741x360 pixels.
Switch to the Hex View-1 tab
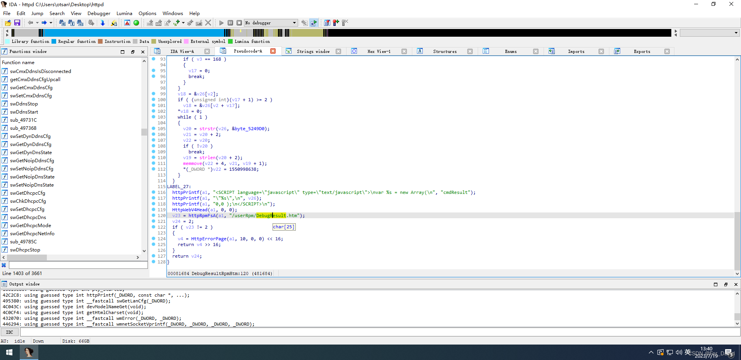[x=379, y=51]
